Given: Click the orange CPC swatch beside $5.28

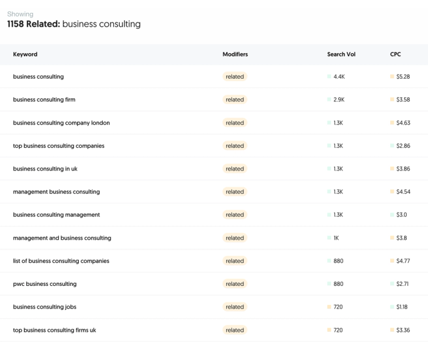Looking at the screenshot, I should point(392,77).
